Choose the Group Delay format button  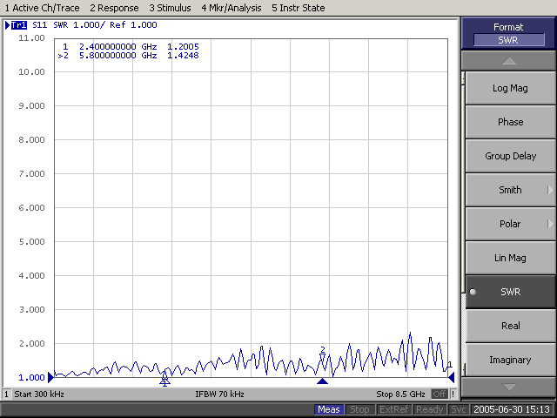(x=510, y=156)
